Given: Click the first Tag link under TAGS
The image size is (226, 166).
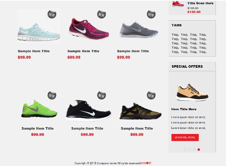Looking at the screenshot, I should click(x=175, y=35).
